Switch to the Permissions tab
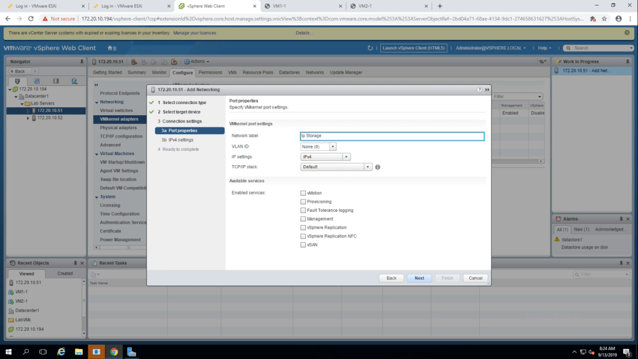This screenshot has height=359, width=638. coord(210,72)
